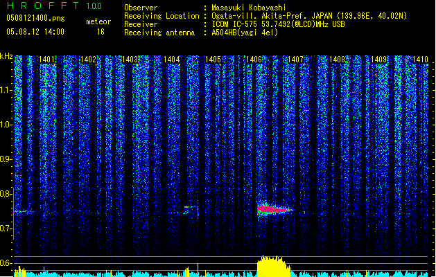Click the 1410 time marker
Viewport: 436px width, 277px height.
click(x=420, y=60)
